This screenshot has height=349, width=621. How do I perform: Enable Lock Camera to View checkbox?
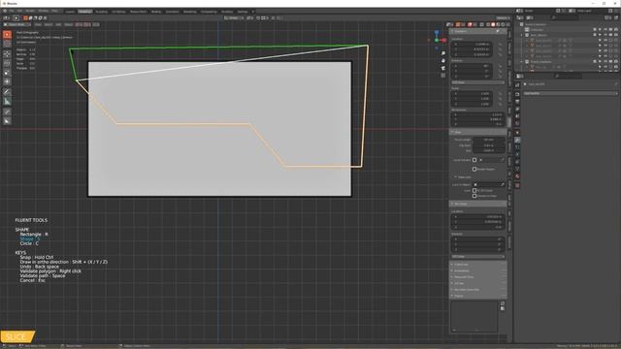pos(474,196)
